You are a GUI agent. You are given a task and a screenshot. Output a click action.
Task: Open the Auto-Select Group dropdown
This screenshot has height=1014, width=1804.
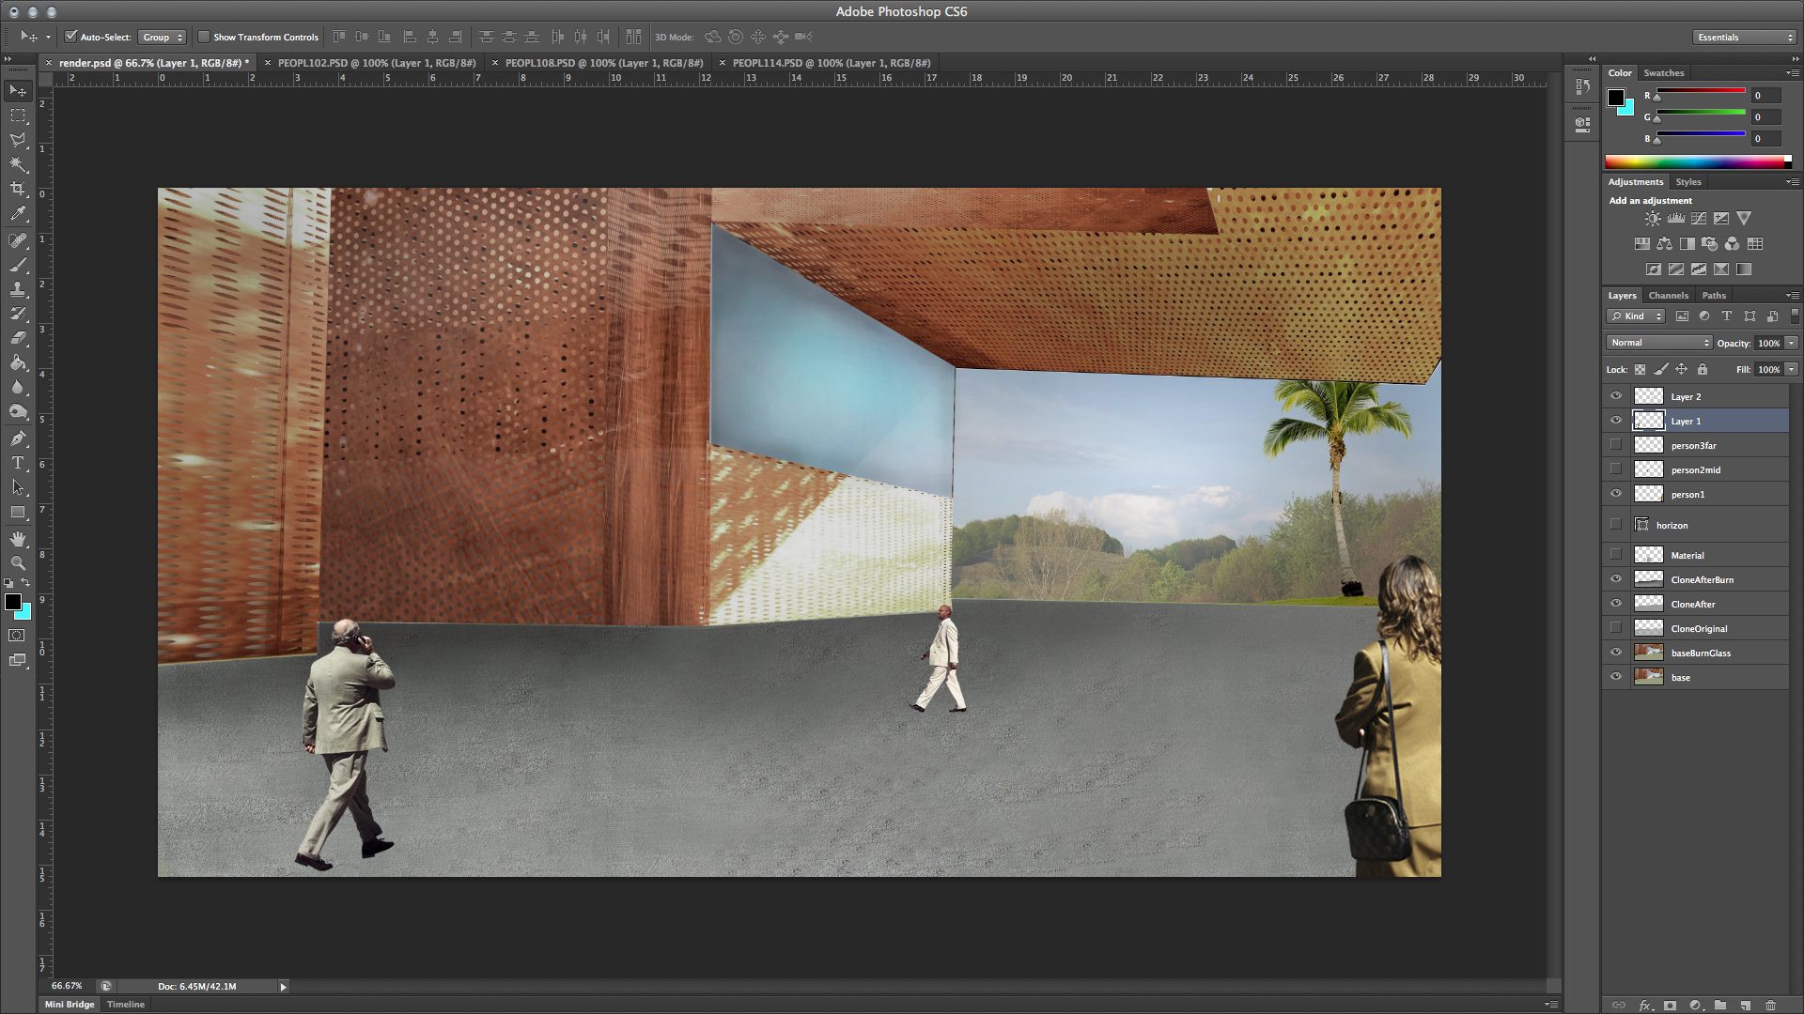pyautogui.click(x=162, y=37)
